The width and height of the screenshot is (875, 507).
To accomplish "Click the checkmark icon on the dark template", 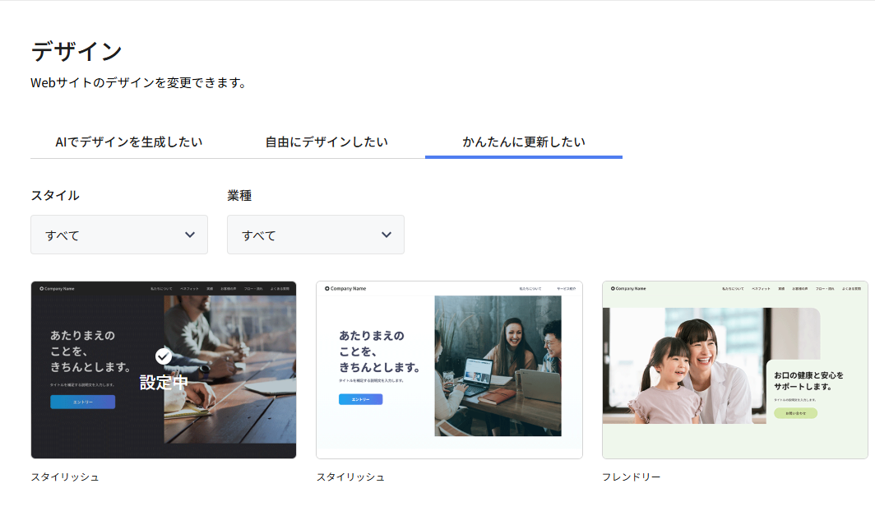I will tap(164, 356).
